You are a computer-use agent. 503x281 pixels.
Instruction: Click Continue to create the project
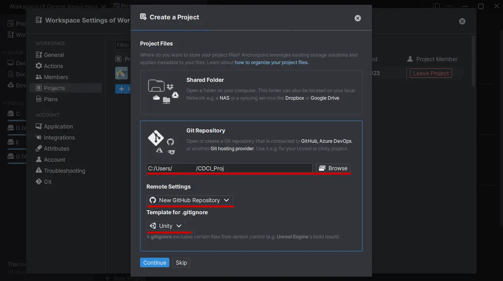pos(154,262)
